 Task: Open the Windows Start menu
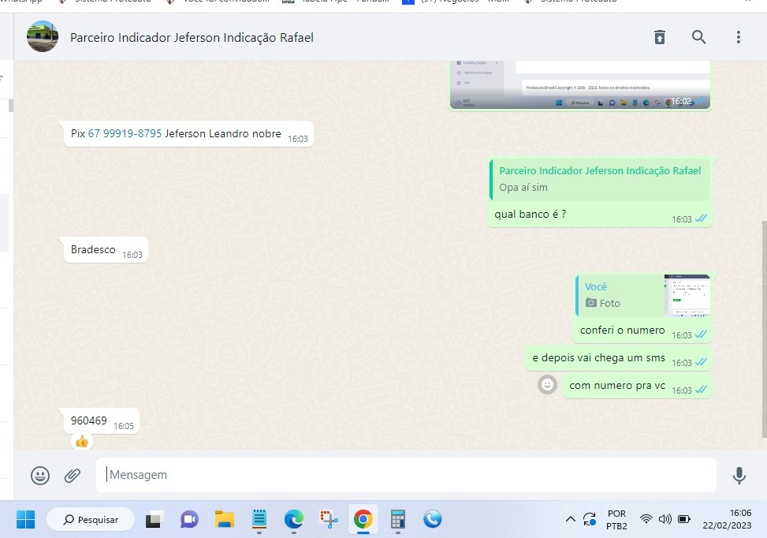coord(25,519)
